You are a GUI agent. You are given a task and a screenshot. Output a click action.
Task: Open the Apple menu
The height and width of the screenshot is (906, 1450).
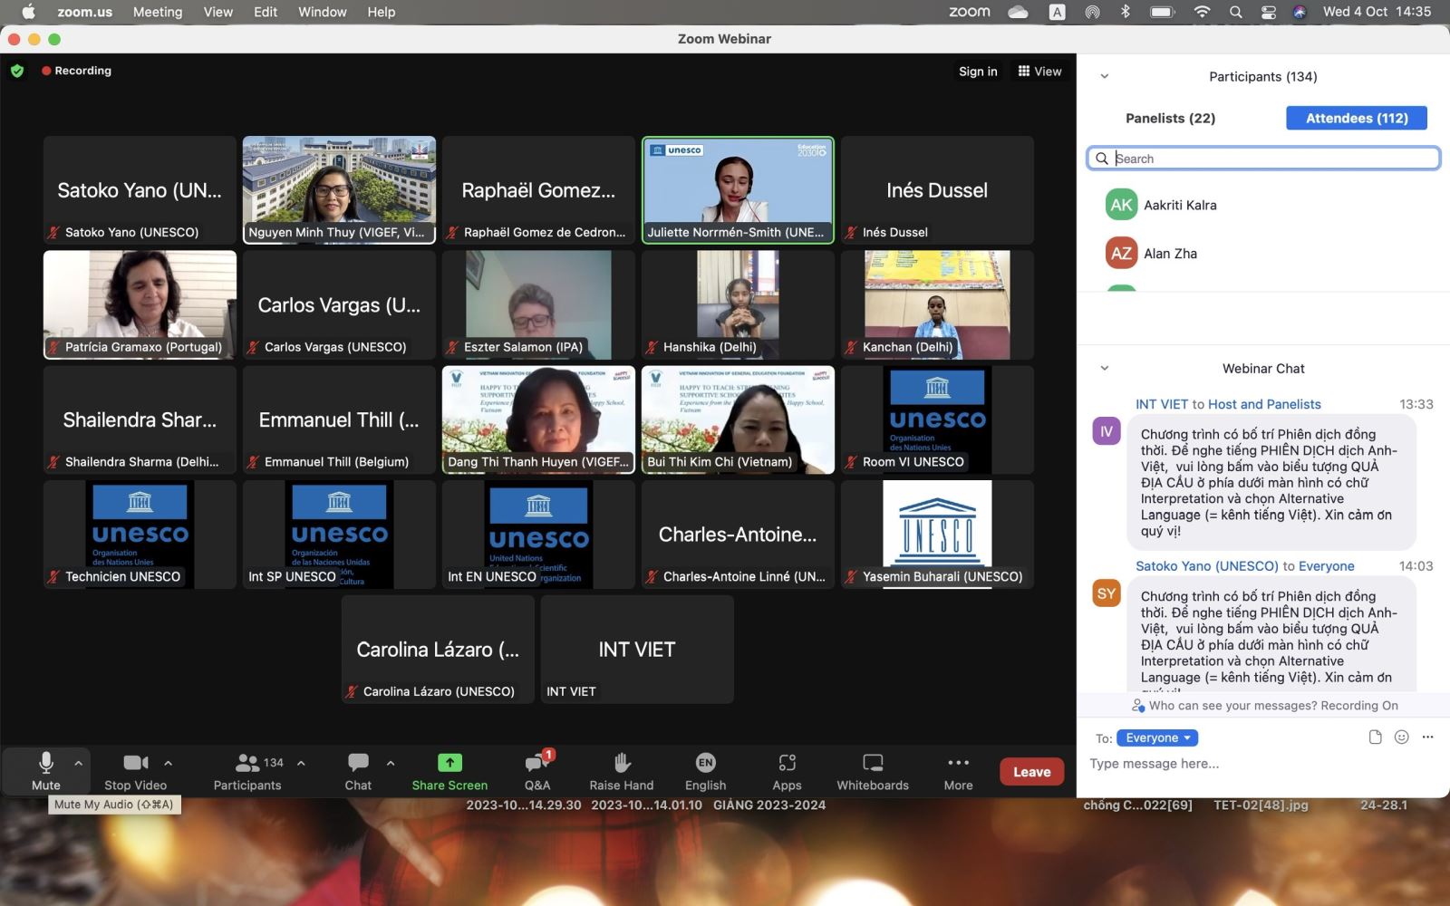point(28,12)
